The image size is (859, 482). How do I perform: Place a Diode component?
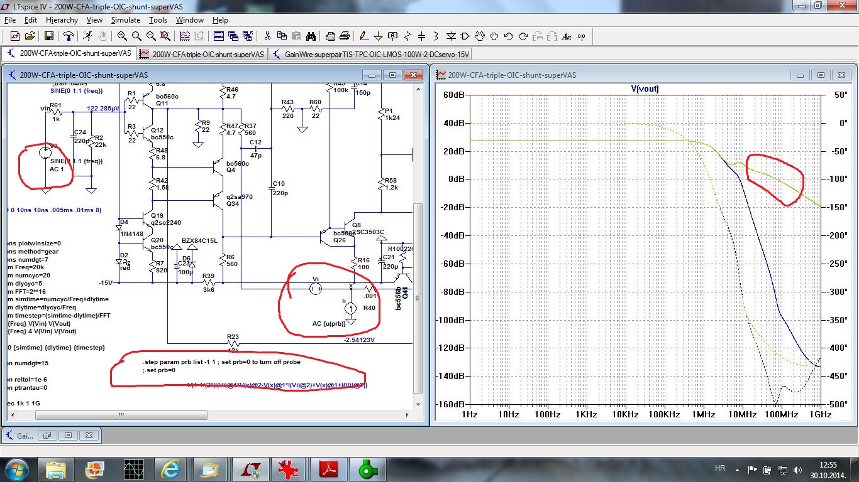point(451,36)
